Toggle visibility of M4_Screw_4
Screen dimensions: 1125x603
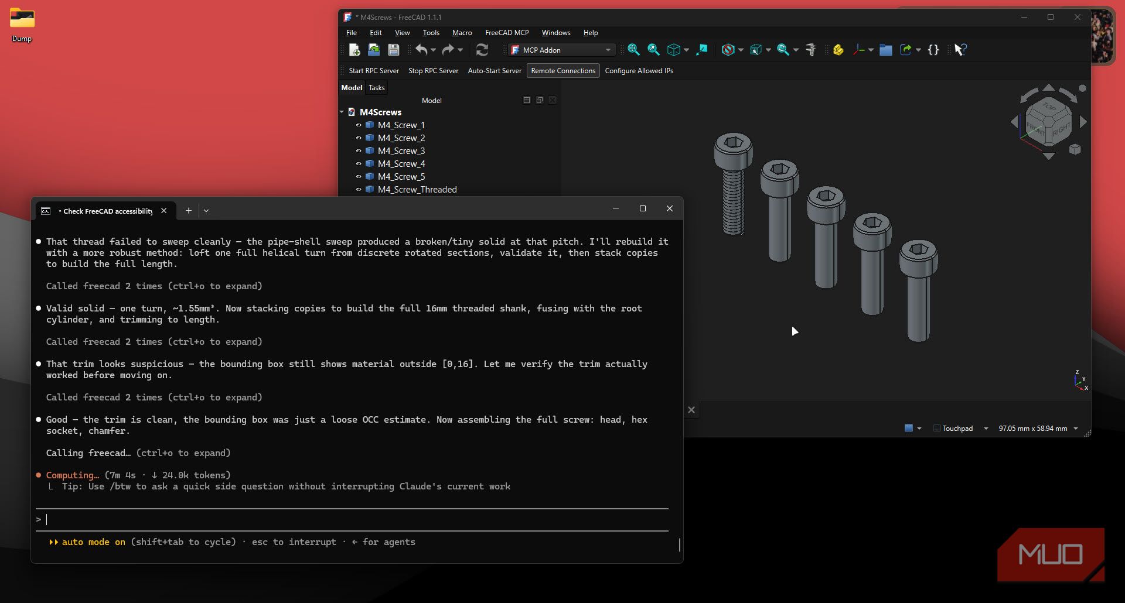[x=359, y=163]
